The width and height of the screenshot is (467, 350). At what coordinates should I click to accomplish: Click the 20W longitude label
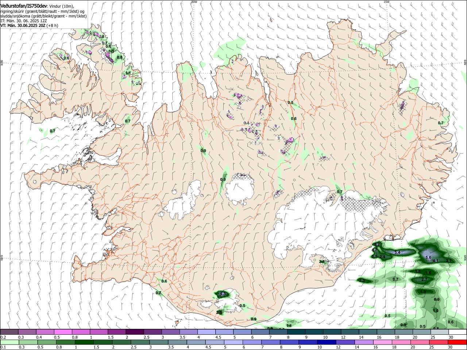(194, 2)
